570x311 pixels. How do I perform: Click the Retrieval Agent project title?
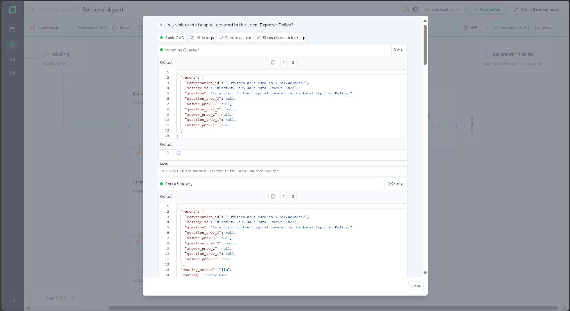pos(103,10)
